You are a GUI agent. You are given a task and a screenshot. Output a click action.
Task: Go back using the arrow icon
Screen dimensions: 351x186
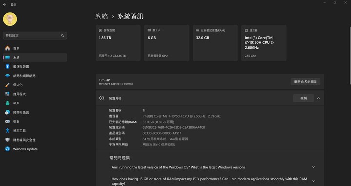[x=5, y=5]
